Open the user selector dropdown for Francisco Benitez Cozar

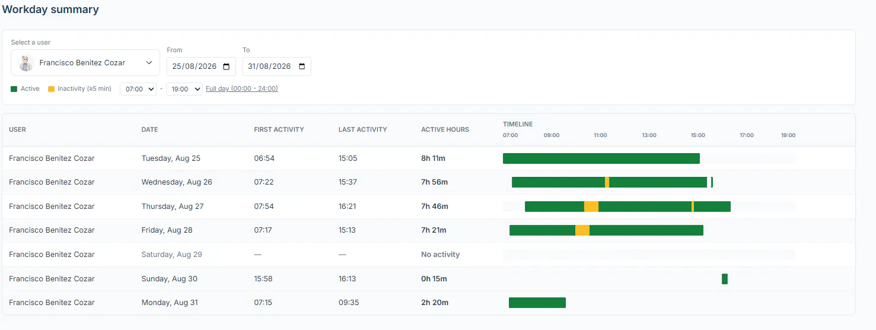click(85, 63)
